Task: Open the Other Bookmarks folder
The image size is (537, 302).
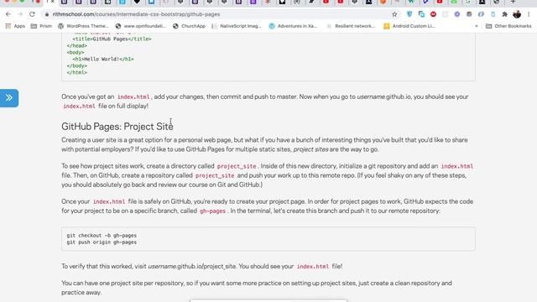Action: coord(508,26)
